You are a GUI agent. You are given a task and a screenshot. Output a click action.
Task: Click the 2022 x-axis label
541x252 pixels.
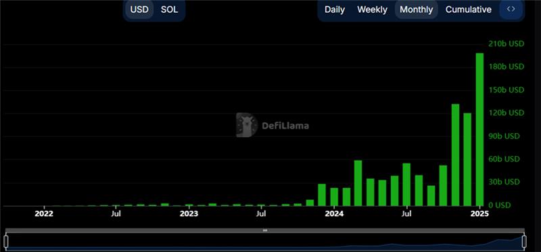coord(44,213)
